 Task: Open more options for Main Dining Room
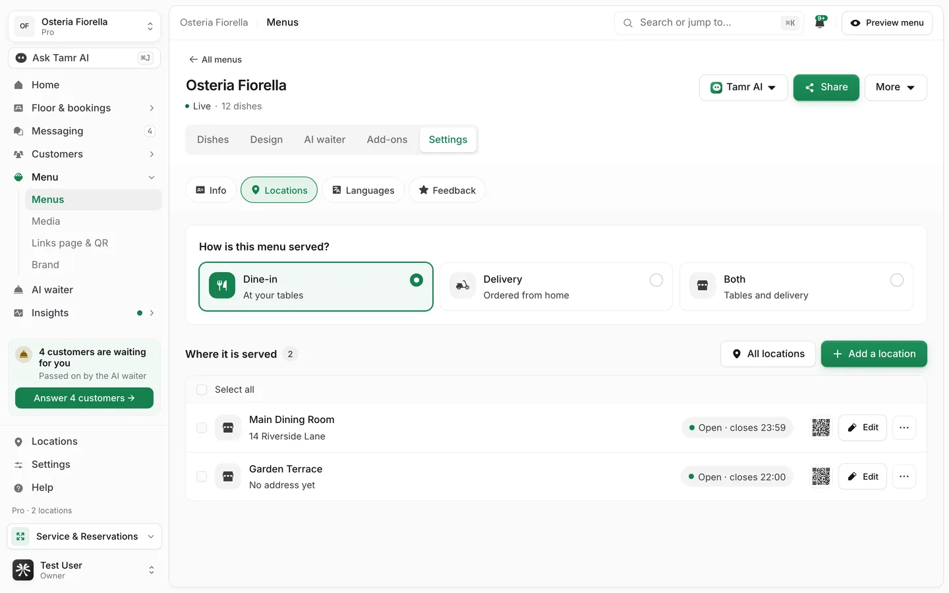tap(904, 428)
